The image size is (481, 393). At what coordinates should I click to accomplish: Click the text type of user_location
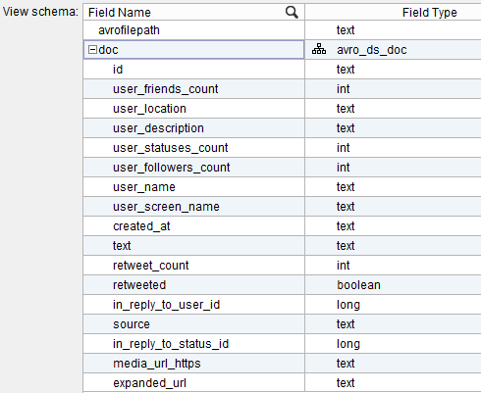pyautogui.click(x=346, y=109)
